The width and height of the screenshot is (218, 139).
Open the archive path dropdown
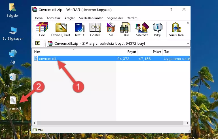(x=188, y=44)
